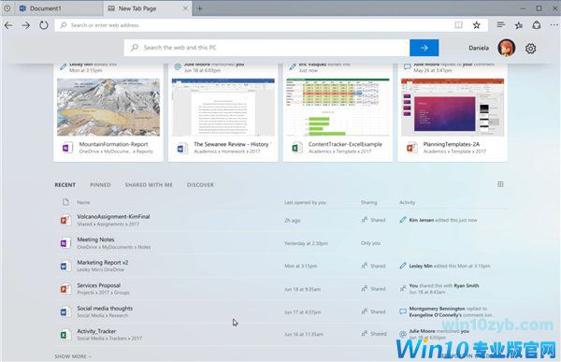Image resolution: width=561 pixels, height=362 pixels.
Task: Click the tab history clock icon
Action: [x=7, y=8]
